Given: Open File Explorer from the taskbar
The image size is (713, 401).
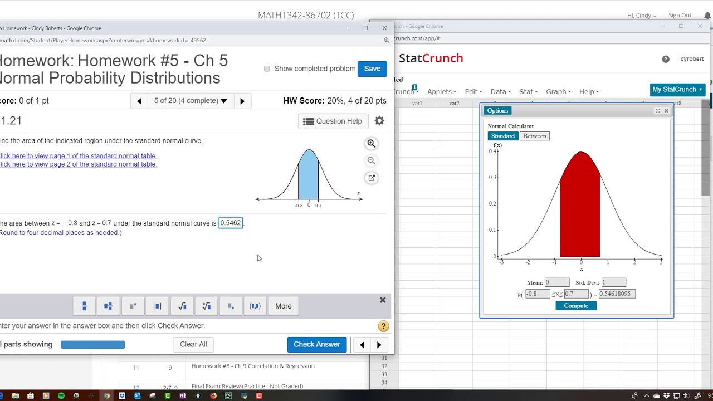Looking at the screenshot, I should (16, 395).
